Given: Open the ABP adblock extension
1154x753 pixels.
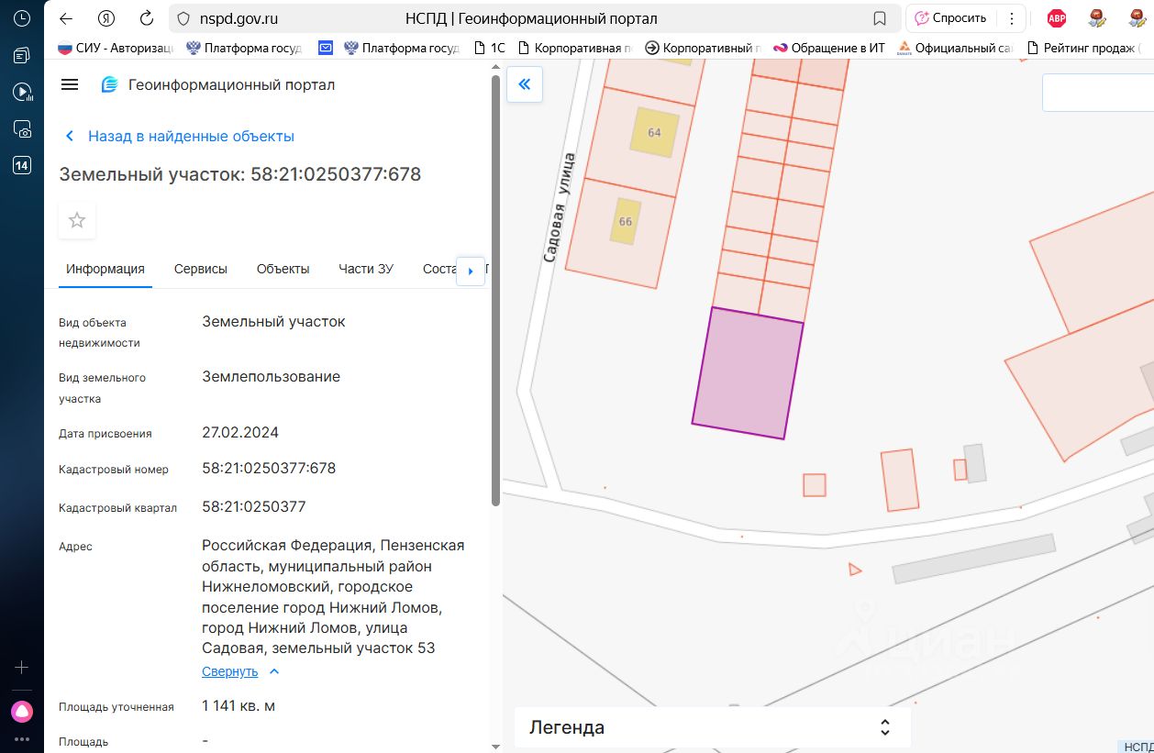Looking at the screenshot, I should 1057,18.
